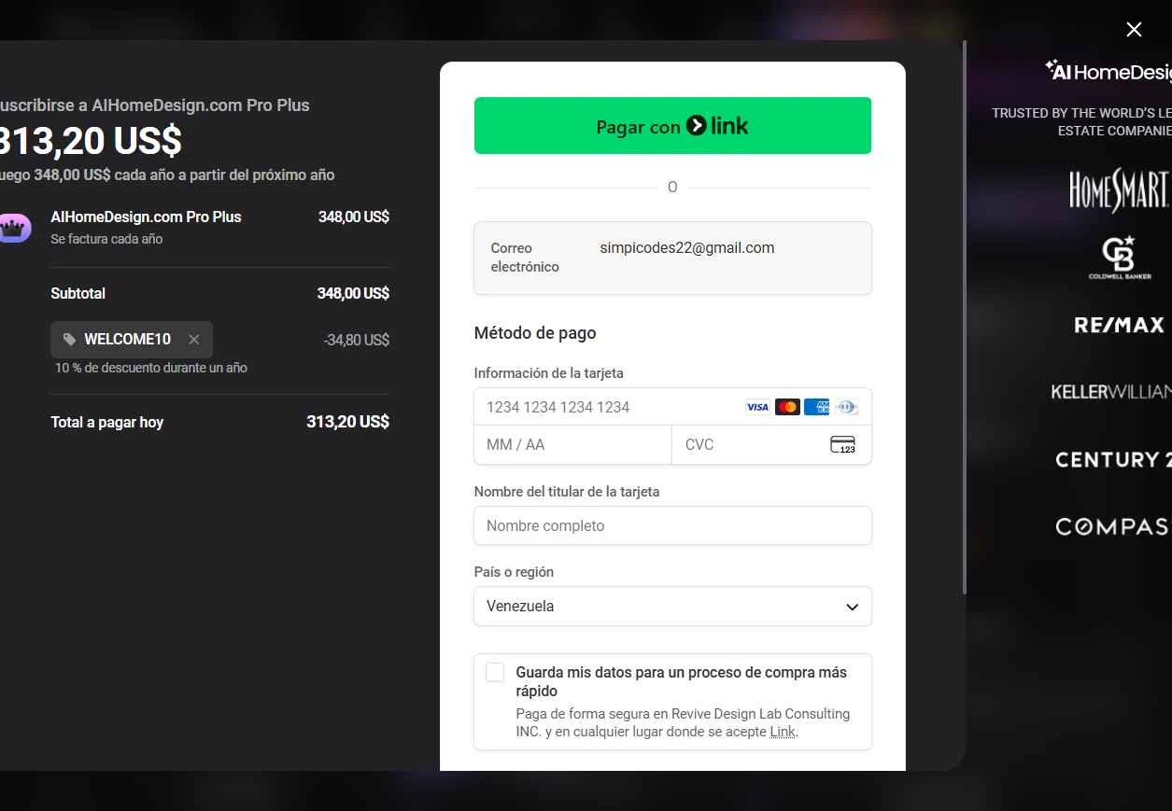Click the Coldwell Banker logo

(1119, 258)
